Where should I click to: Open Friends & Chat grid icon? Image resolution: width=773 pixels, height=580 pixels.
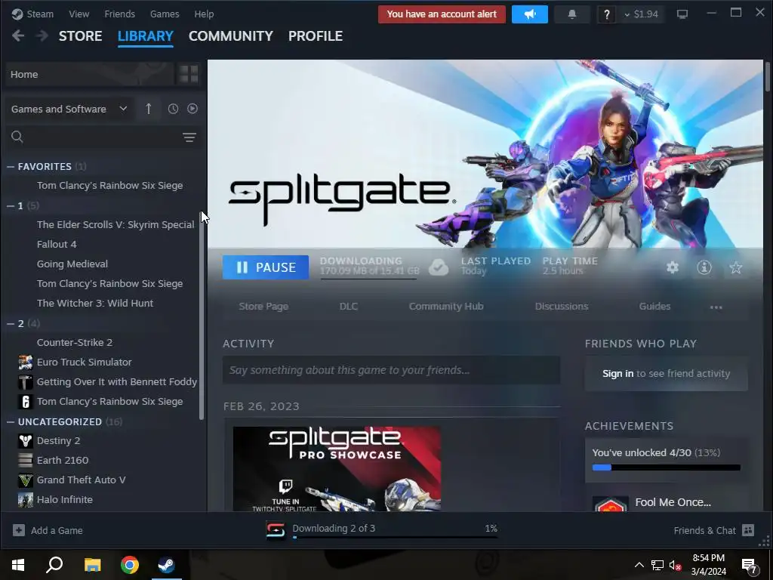(x=748, y=530)
